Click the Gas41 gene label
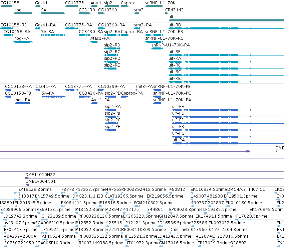The width and height of the screenshot is (284, 248). [41, 3]
